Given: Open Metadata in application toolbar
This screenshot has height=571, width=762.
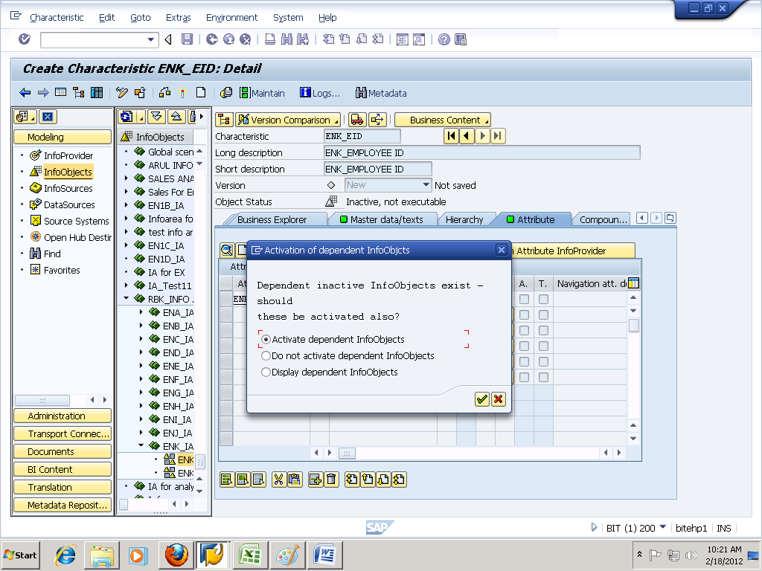Looking at the screenshot, I should tap(381, 93).
